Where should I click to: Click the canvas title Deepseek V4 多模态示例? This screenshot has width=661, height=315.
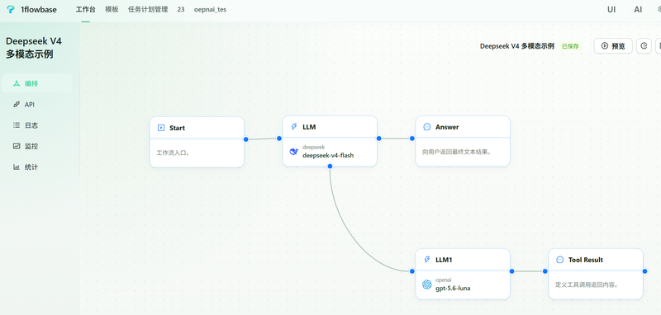point(517,46)
